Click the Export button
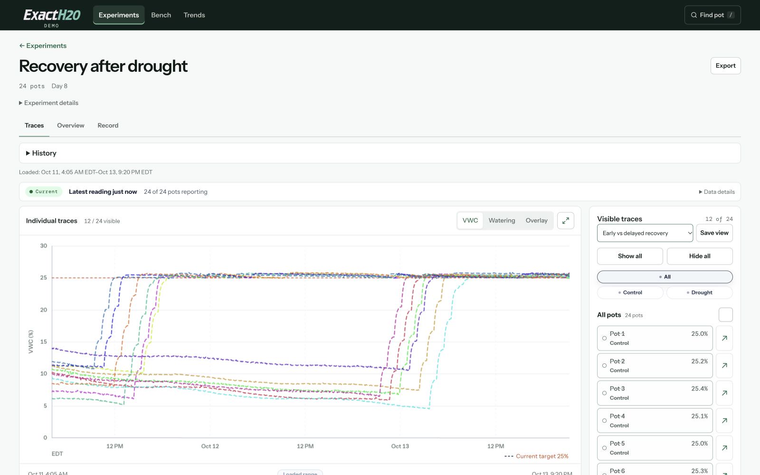This screenshot has height=475, width=760. [725, 66]
